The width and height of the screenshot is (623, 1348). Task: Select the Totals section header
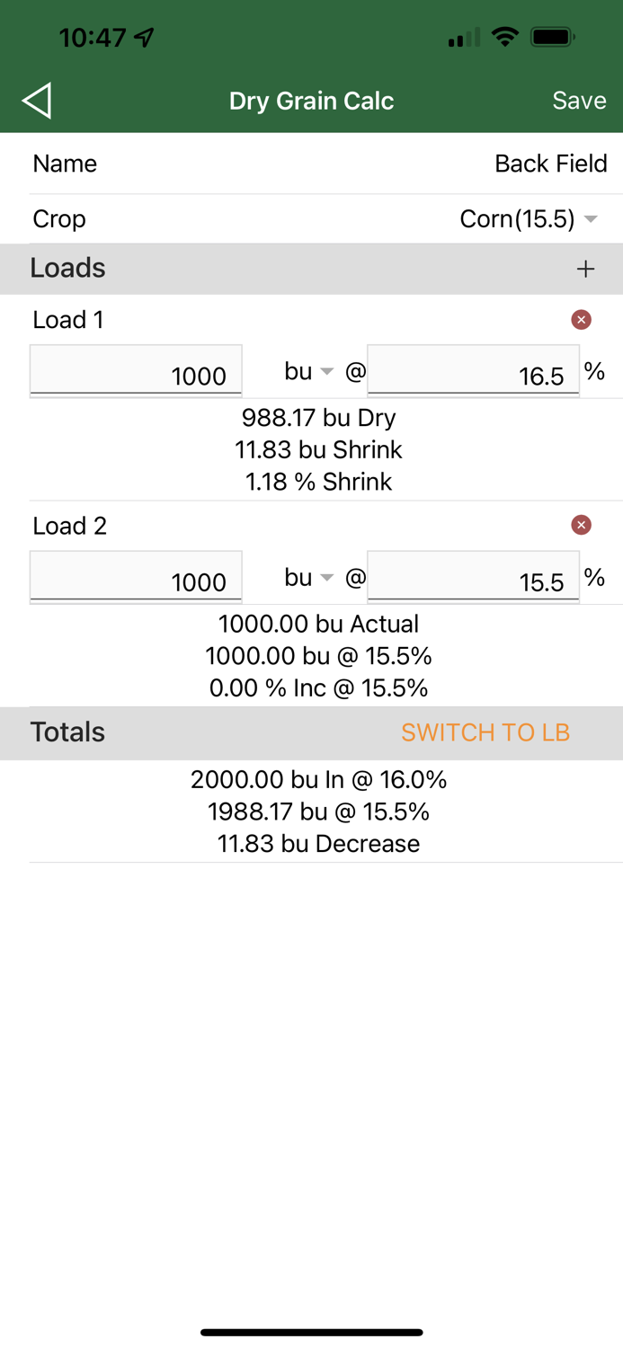click(x=67, y=732)
